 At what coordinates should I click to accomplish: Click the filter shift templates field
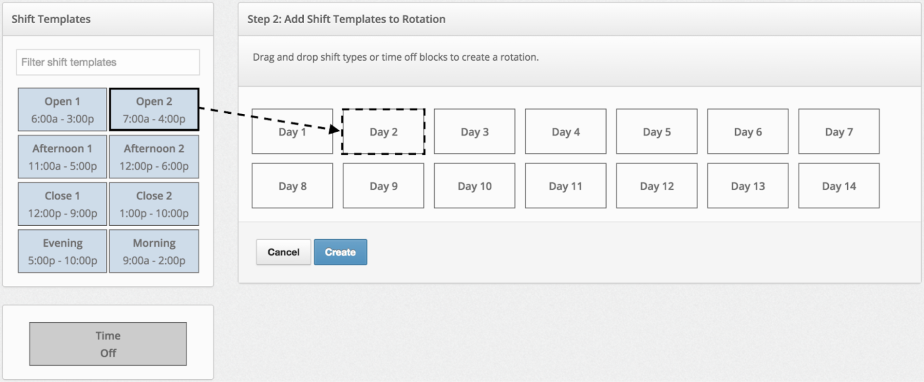[x=107, y=62]
